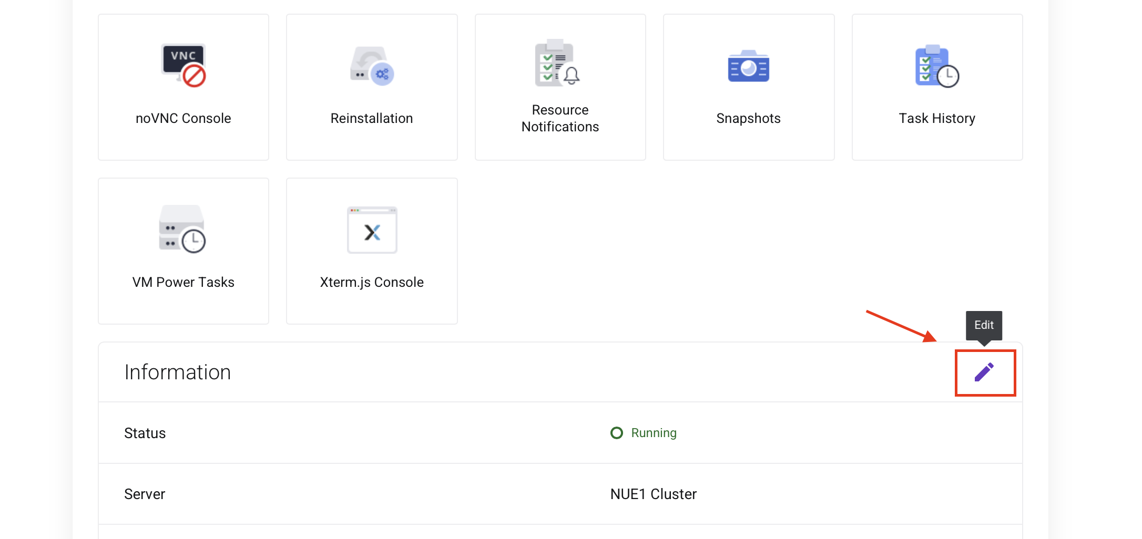1142x539 pixels.
Task: Click the Snapshots tile label
Action: coord(748,118)
